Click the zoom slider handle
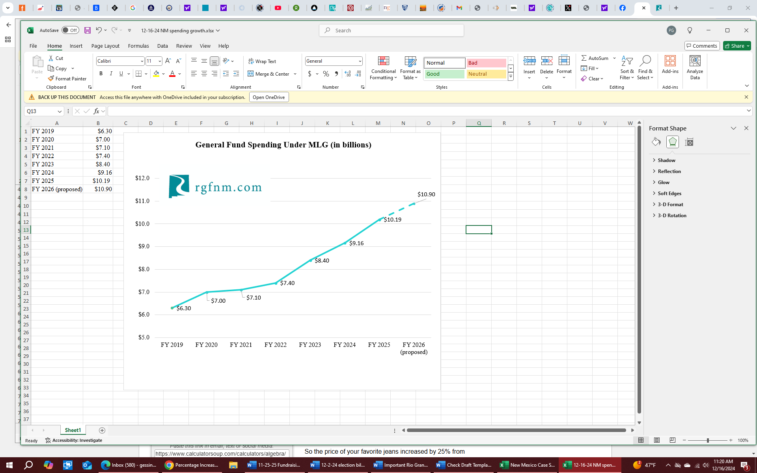This screenshot has width=757, height=473. coord(708,440)
